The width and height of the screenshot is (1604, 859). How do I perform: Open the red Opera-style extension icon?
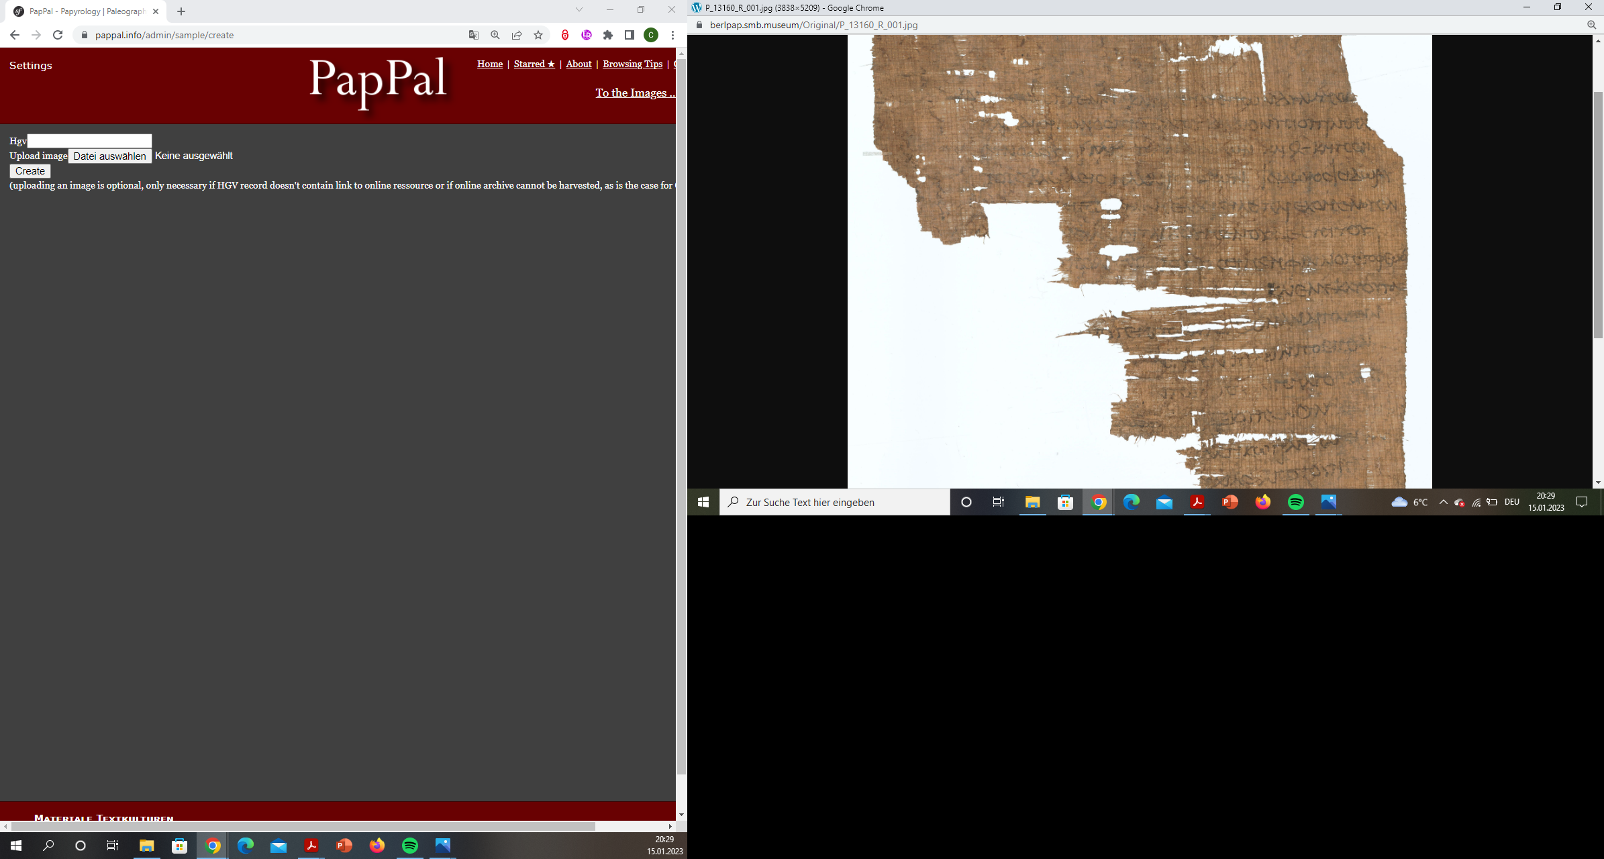(565, 35)
